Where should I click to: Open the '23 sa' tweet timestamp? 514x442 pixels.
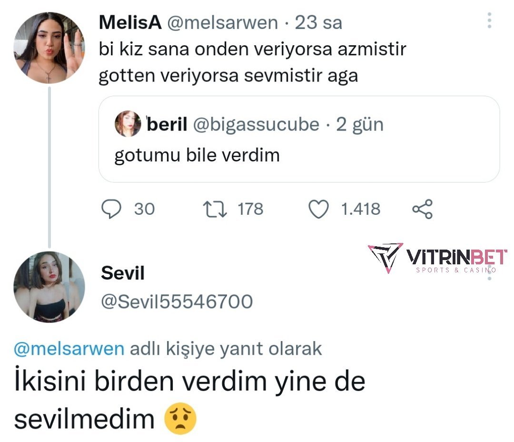pos(318,22)
